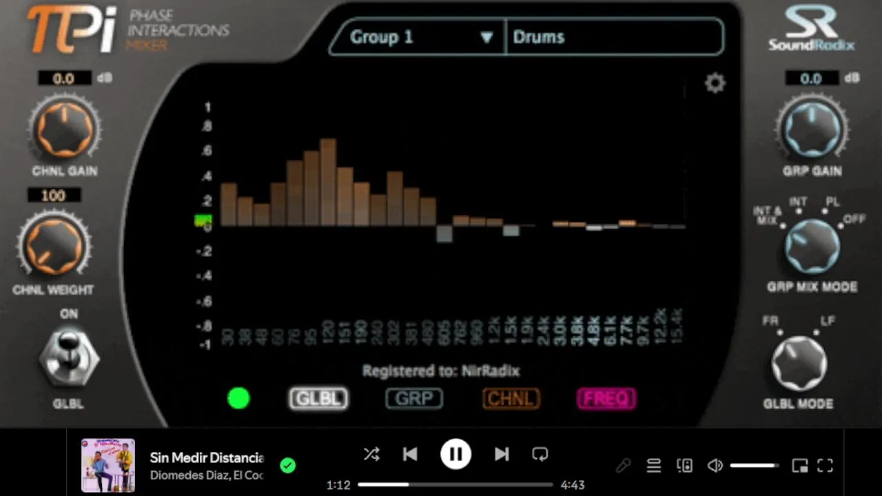Toggle the FREQ view button

coord(606,398)
